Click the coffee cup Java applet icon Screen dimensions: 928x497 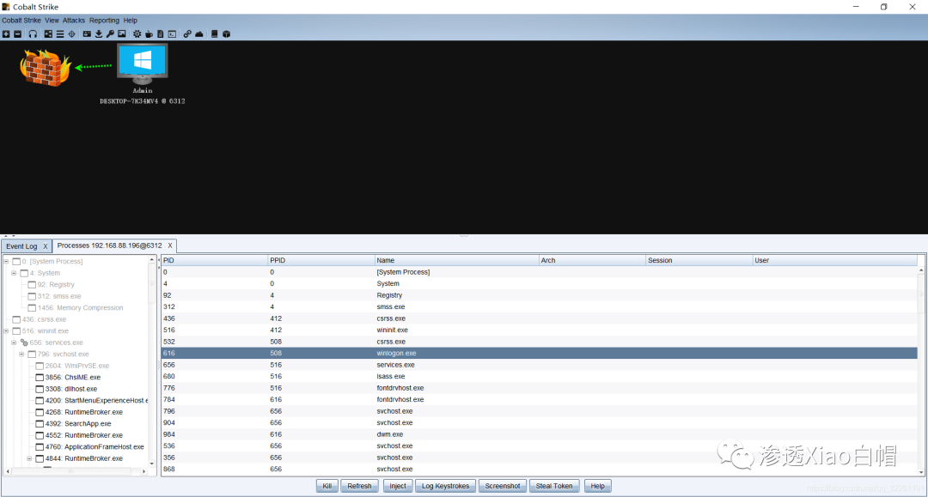point(150,34)
